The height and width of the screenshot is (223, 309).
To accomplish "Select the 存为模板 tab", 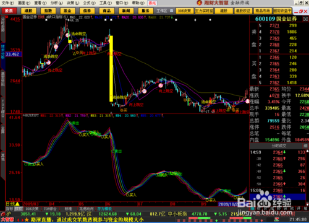I will coord(104,209).
